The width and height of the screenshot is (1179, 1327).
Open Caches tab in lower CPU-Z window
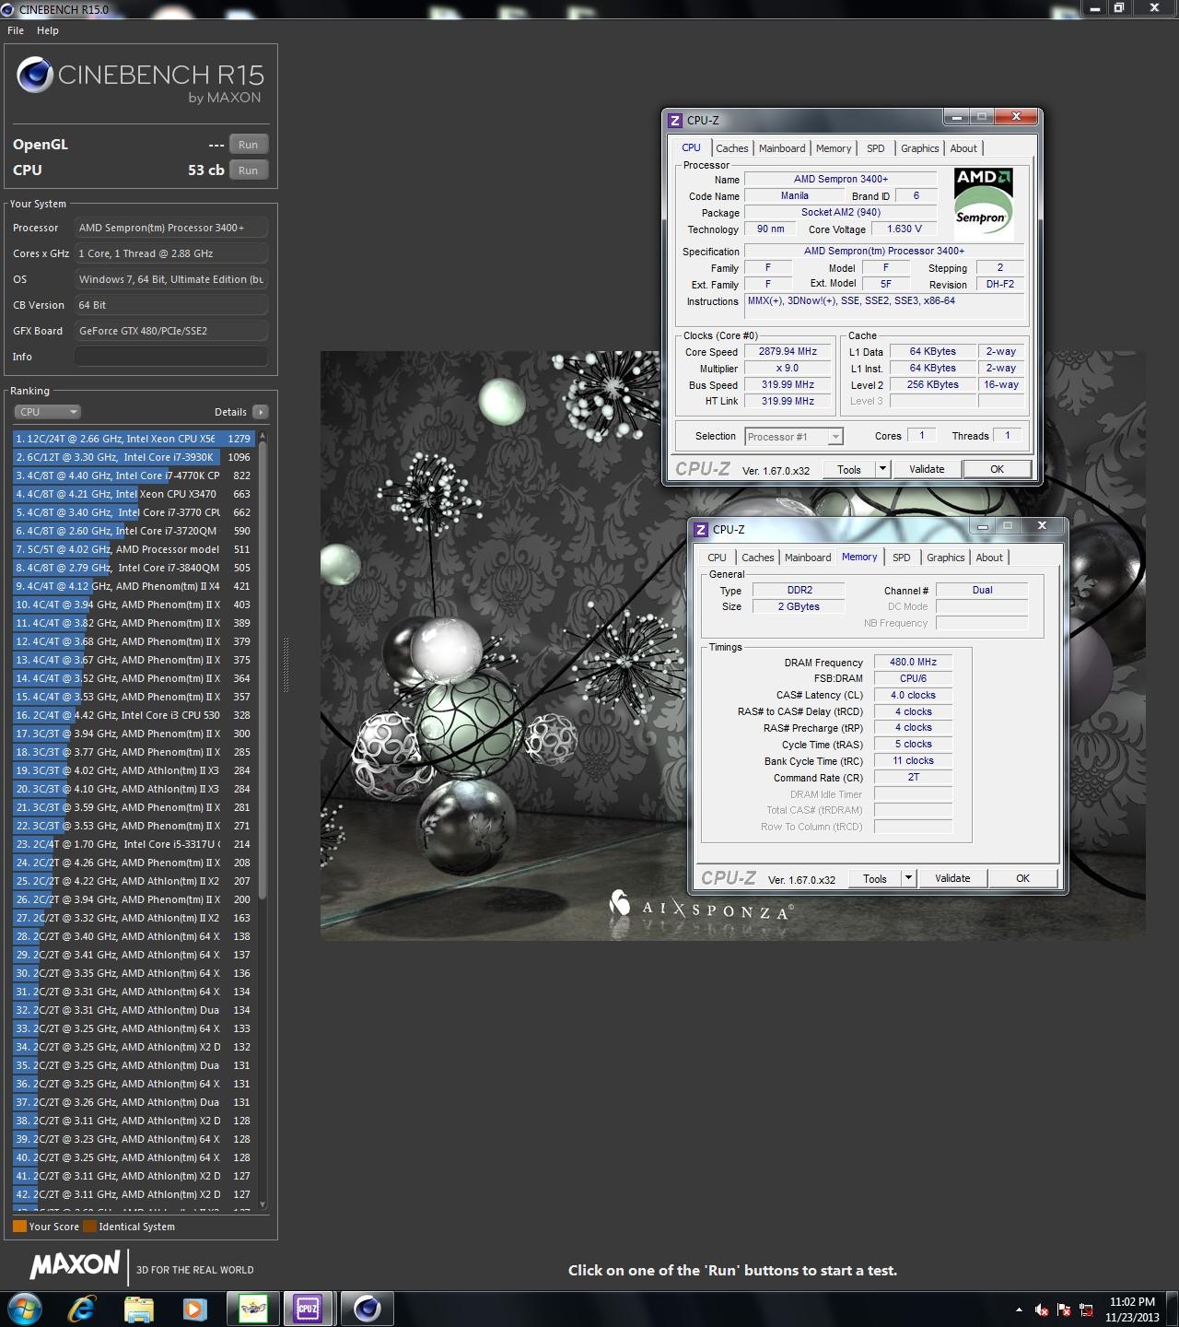point(758,558)
